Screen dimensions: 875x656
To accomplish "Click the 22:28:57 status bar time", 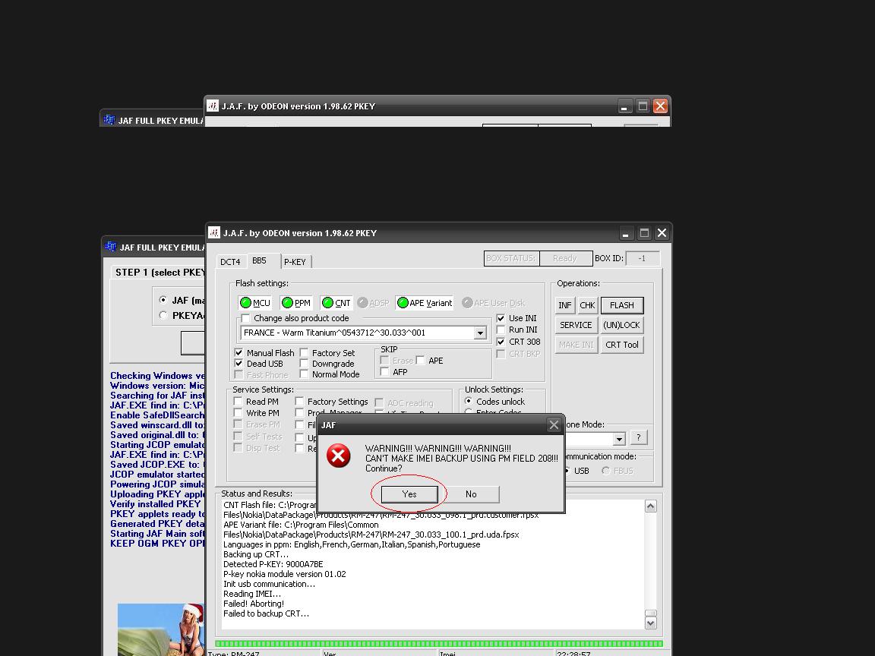I will click(x=573, y=653).
